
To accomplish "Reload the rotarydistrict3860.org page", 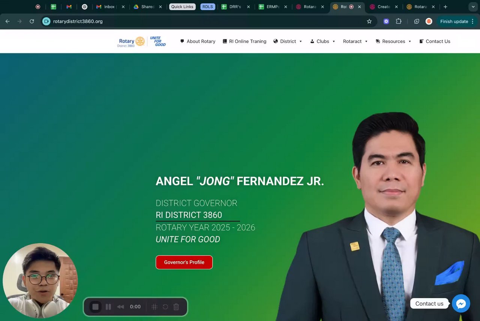I will 32,21.
